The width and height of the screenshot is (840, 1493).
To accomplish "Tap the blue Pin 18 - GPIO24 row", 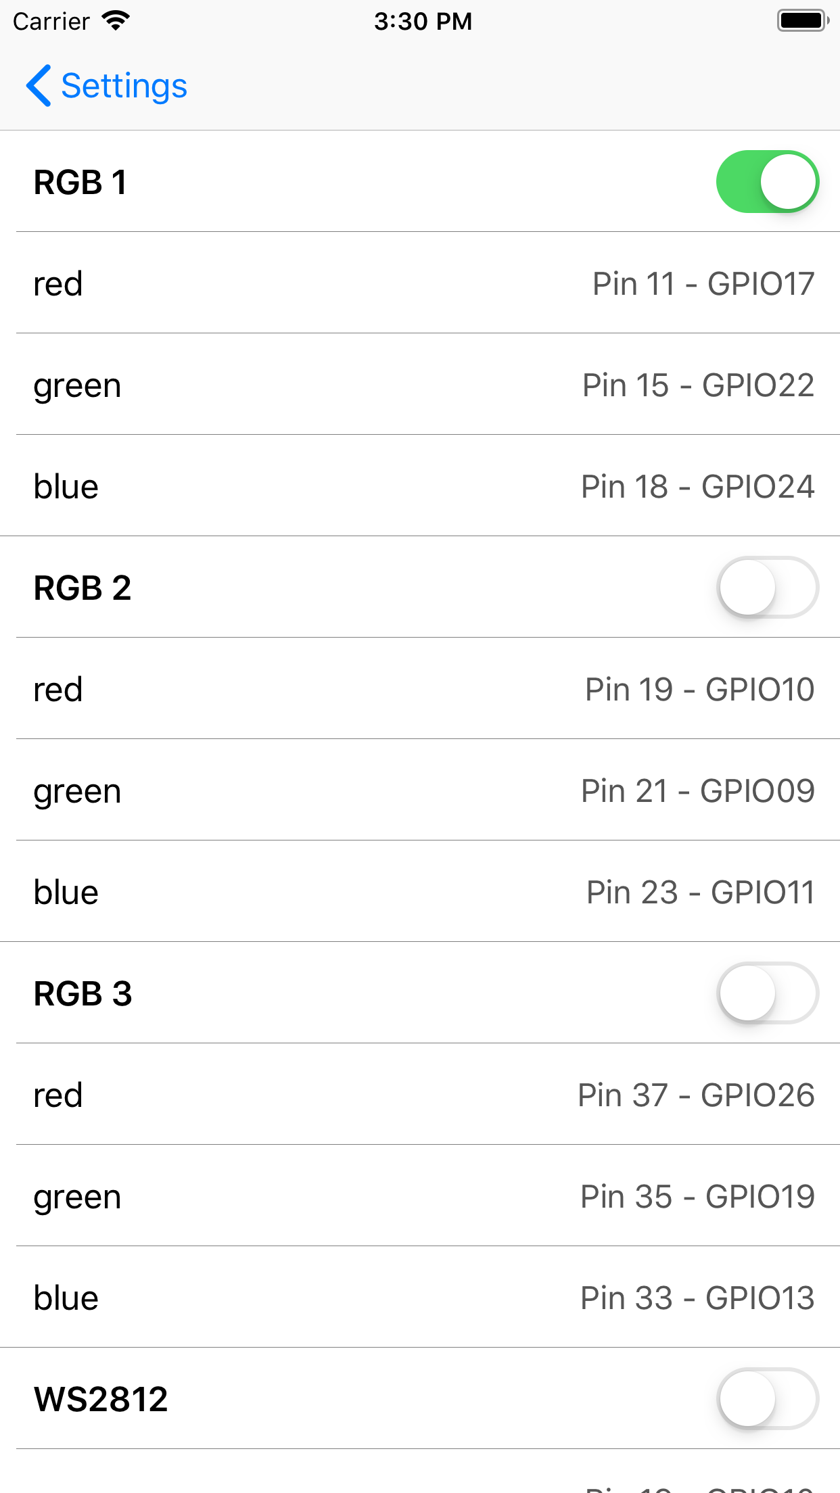I will click(420, 485).
